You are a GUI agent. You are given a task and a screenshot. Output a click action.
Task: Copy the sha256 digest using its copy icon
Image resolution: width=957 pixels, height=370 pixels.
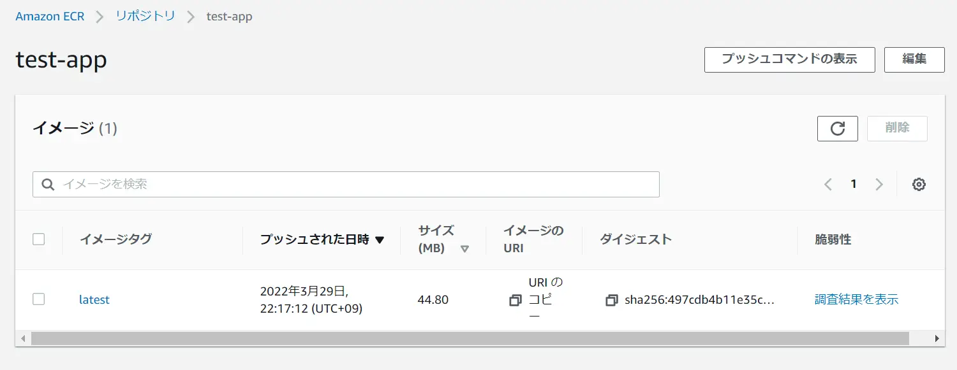611,300
